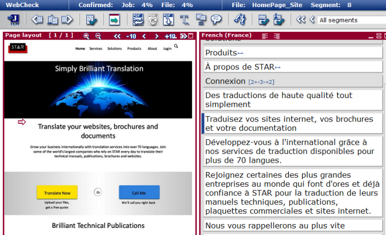Select the All segments filter field

click(352, 20)
